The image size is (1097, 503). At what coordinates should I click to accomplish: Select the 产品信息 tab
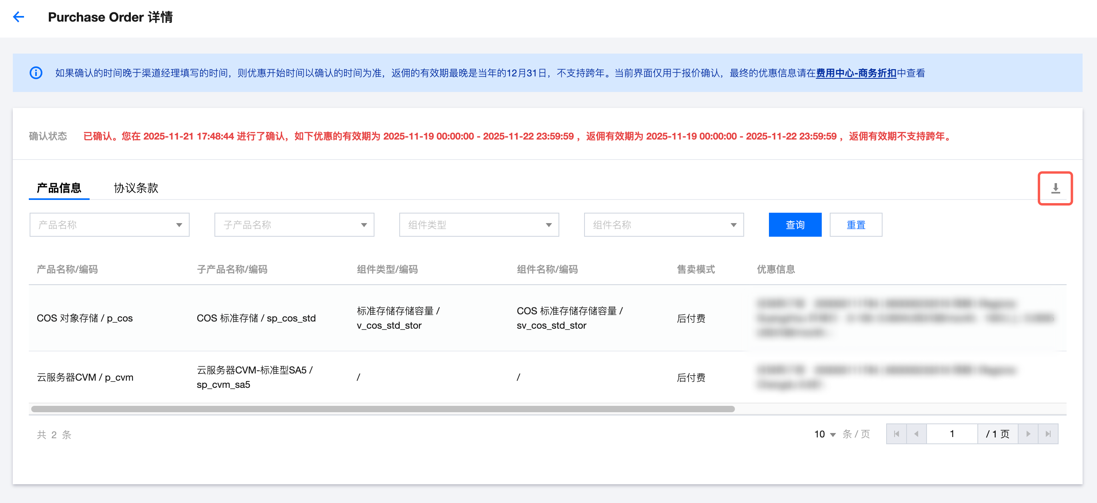point(59,188)
